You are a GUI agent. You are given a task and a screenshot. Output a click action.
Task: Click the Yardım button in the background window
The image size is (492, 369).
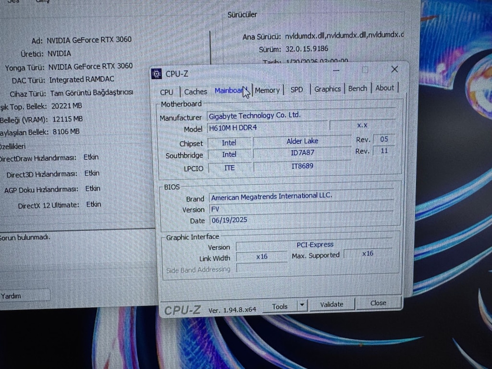(25, 296)
